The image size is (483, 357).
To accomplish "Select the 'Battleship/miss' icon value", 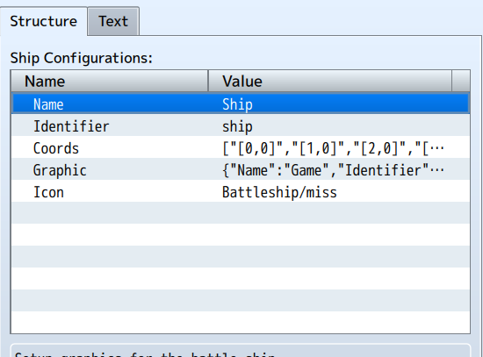I will (x=279, y=192).
